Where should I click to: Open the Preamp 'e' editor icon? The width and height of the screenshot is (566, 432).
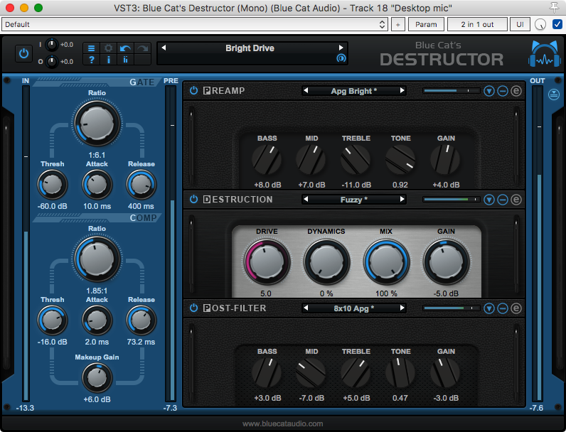516,91
